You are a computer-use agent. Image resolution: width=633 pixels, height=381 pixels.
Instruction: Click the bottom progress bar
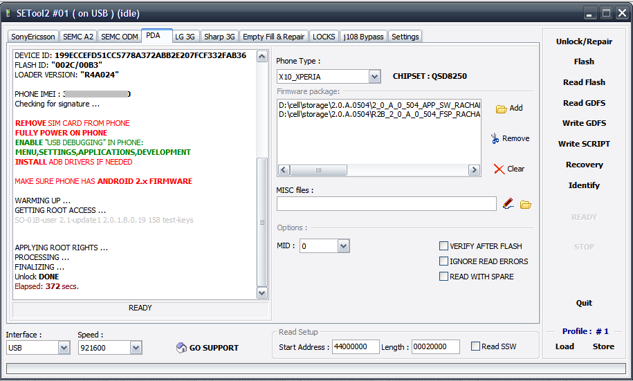[x=316, y=369]
